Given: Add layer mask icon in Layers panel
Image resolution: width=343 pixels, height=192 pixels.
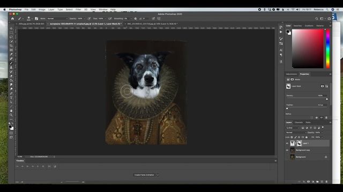Looking at the screenshot, I should pyautogui.click(x=309, y=181).
